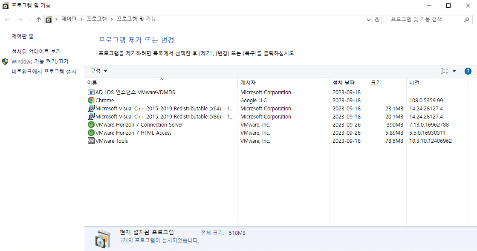Screen dimensions: 477x251
Task: Click version 7.13.0.16962788 cell
Action: (x=429, y=124)
